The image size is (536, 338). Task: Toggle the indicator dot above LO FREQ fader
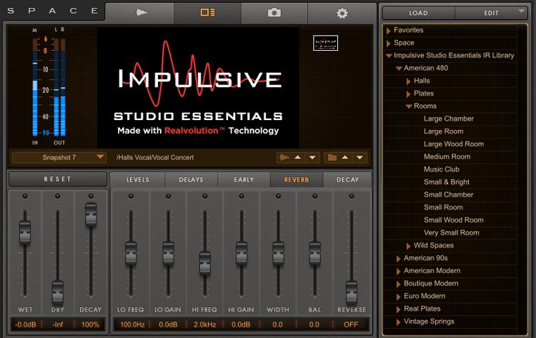(x=131, y=196)
